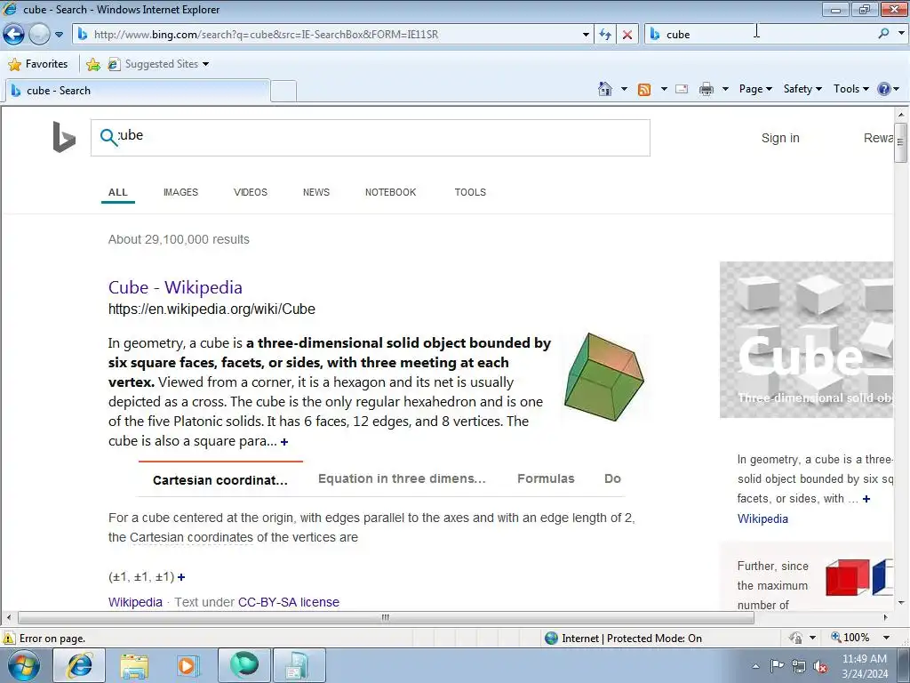The height and width of the screenshot is (683, 910).
Task: Click the Home page icon
Action: pyautogui.click(x=604, y=89)
